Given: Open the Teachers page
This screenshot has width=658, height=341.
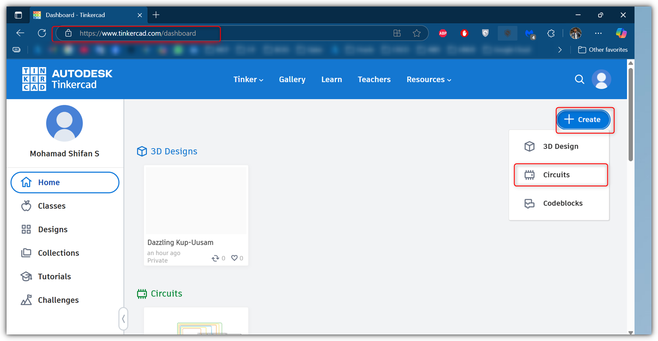Looking at the screenshot, I should tap(374, 79).
